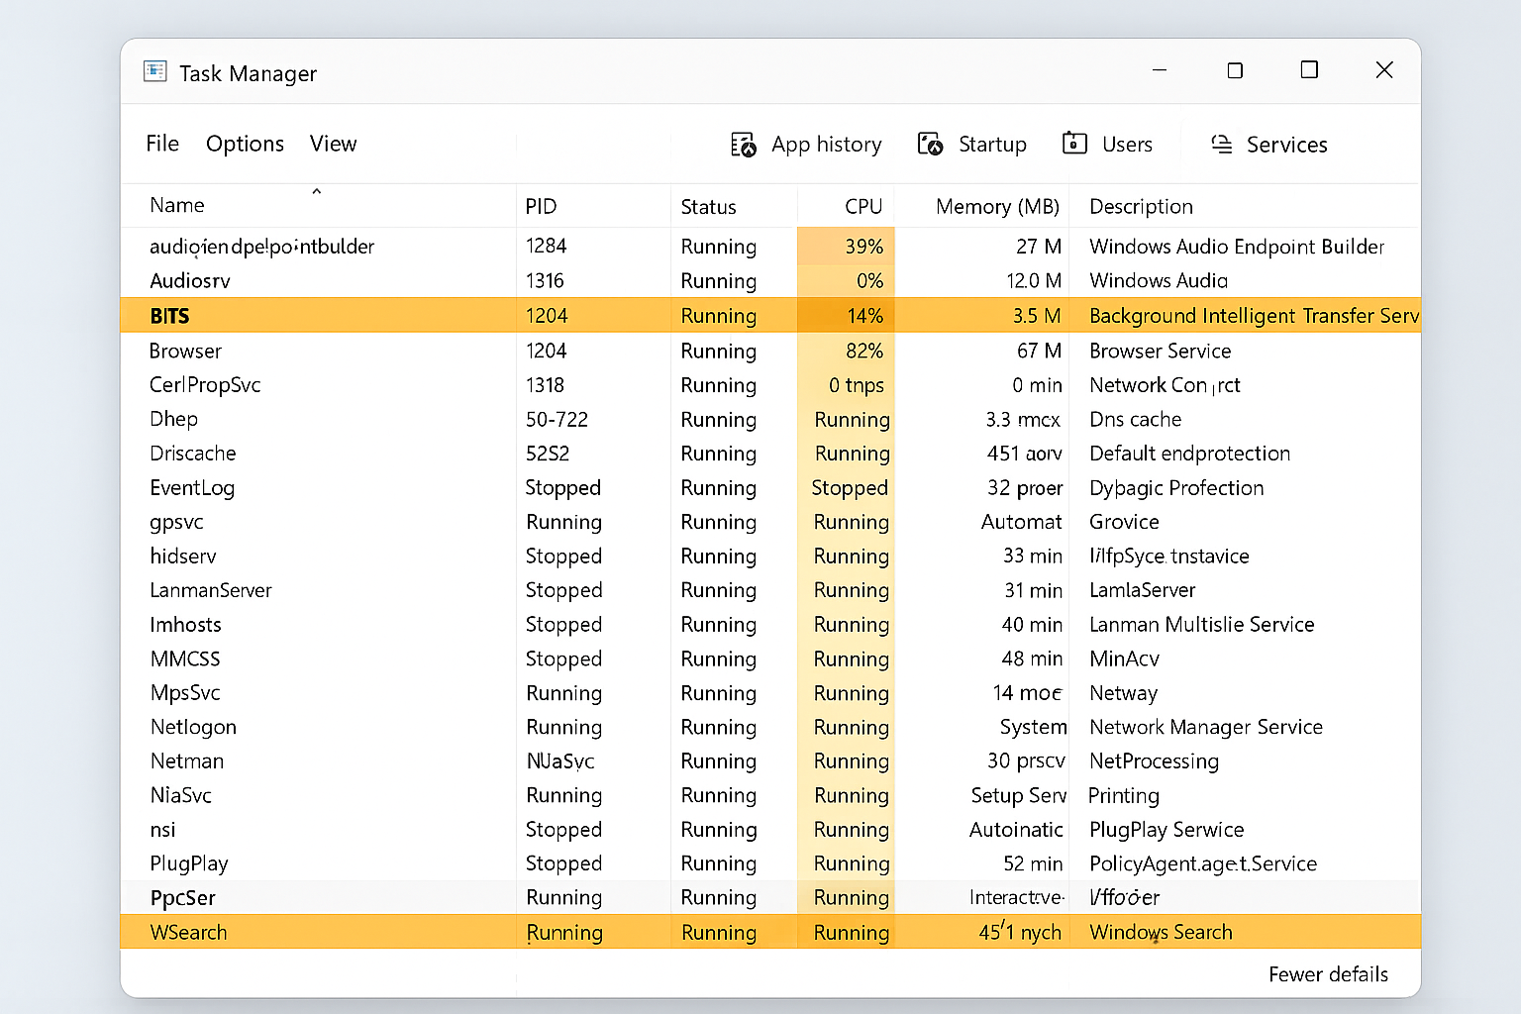The width and height of the screenshot is (1521, 1014).
Task: Click the Services tab icon
Action: (x=1222, y=145)
